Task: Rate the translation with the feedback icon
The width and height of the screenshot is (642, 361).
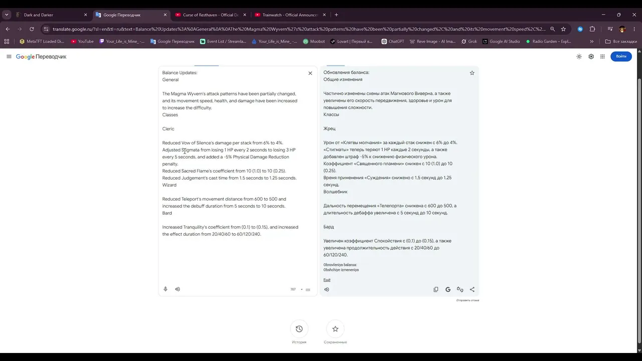Action: pos(460,289)
